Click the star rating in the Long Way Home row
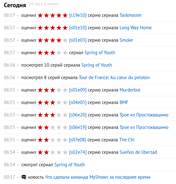 pos(53,28)
